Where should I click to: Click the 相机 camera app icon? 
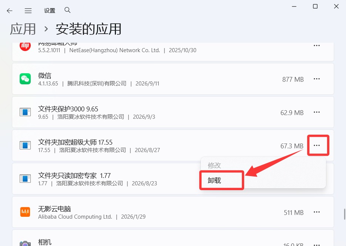point(25,243)
